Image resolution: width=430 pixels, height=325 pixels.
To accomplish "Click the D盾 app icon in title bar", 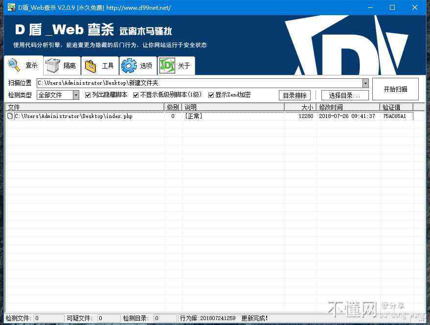I will 11,7.
